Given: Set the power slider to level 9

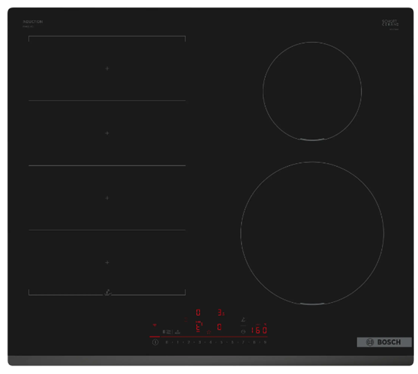Looking at the screenshot, I should 265,342.
